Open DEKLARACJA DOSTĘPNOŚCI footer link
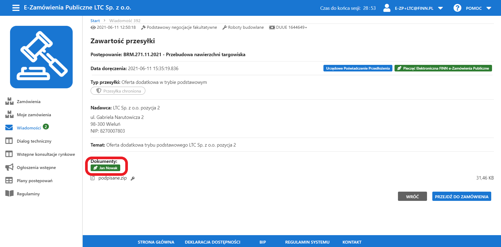The width and height of the screenshot is (501, 247). click(213, 242)
